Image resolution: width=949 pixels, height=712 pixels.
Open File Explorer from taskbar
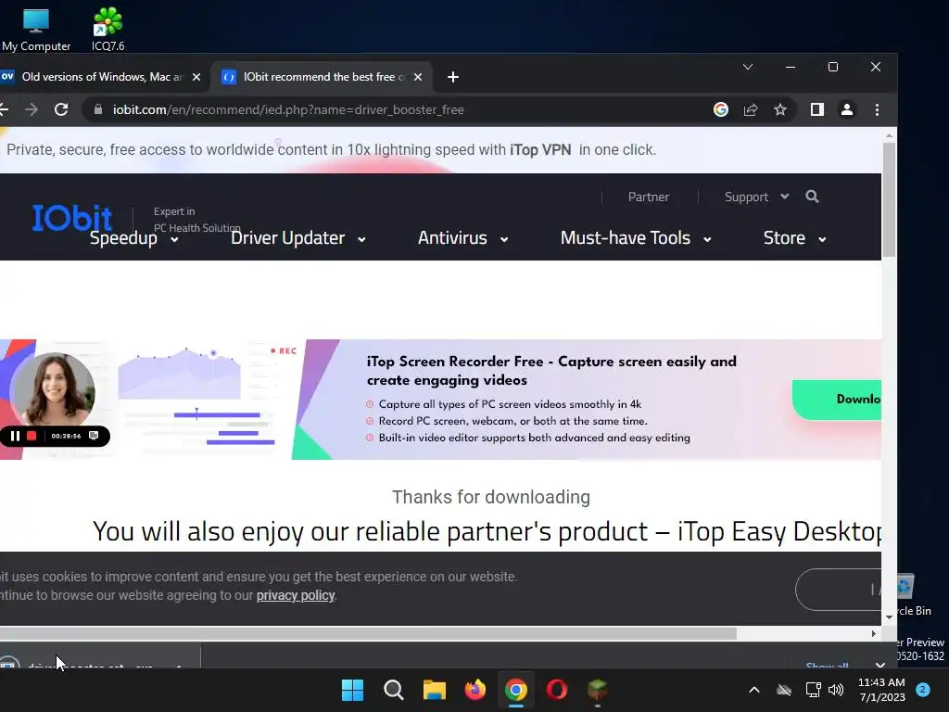pyautogui.click(x=434, y=690)
